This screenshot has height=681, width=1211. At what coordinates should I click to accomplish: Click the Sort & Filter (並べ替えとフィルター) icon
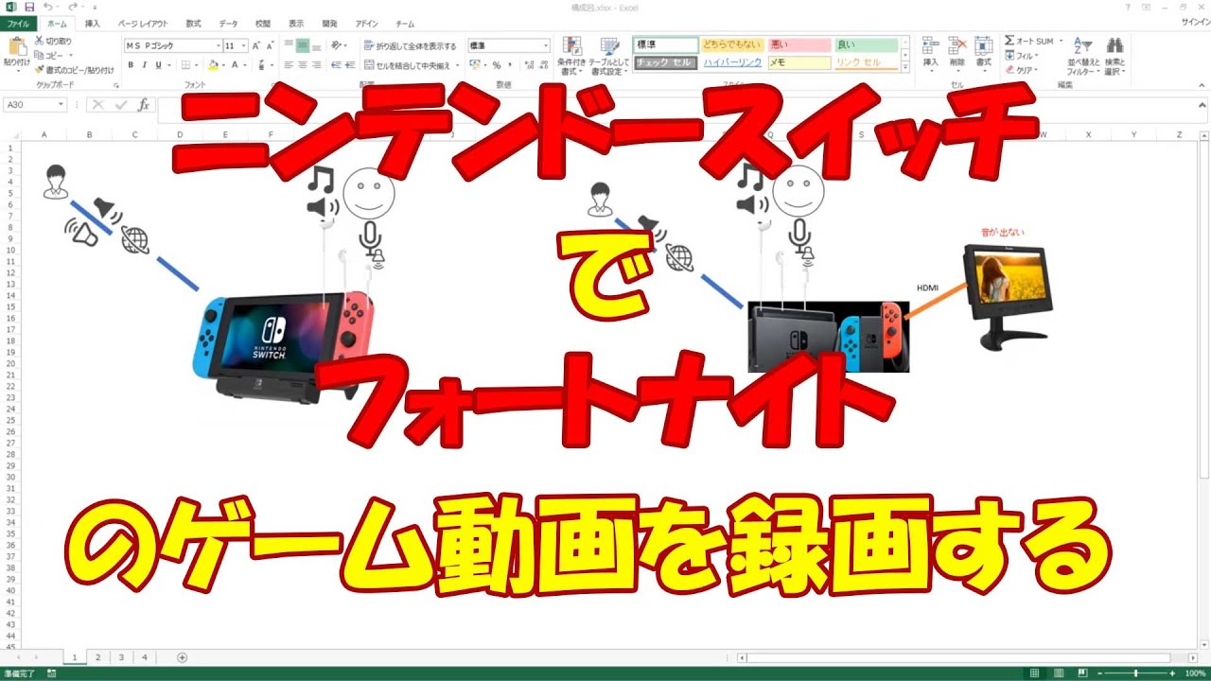tap(1084, 45)
